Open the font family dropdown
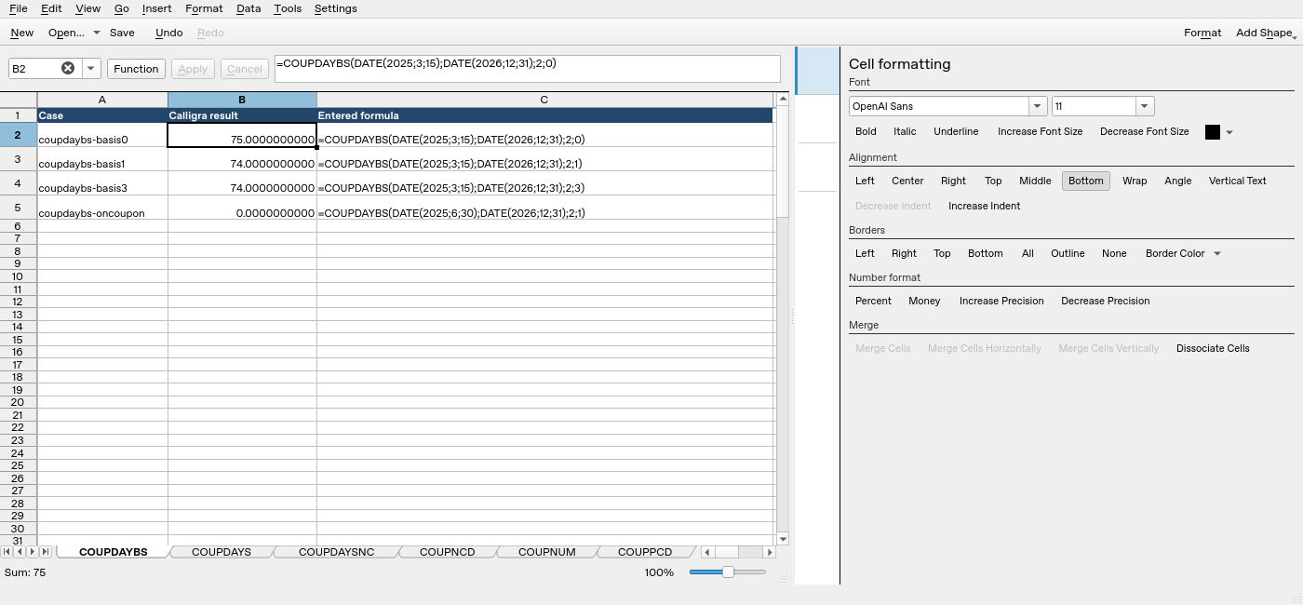This screenshot has width=1303, height=605. (x=1037, y=106)
